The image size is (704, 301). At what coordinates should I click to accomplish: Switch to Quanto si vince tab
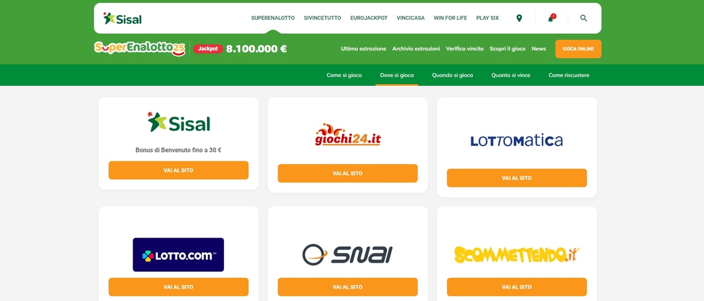(511, 75)
